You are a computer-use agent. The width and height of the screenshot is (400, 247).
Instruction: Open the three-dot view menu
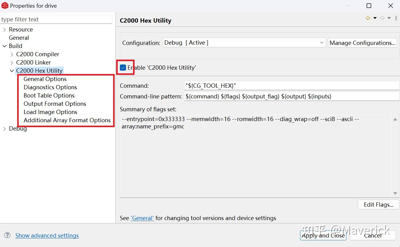click(x=396, y=18)
